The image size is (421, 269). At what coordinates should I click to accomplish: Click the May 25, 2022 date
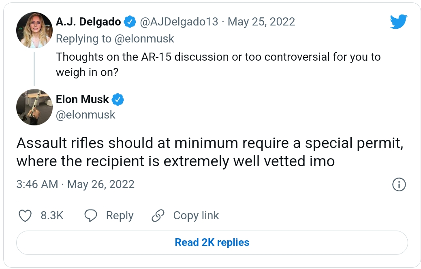coord(261,21)
